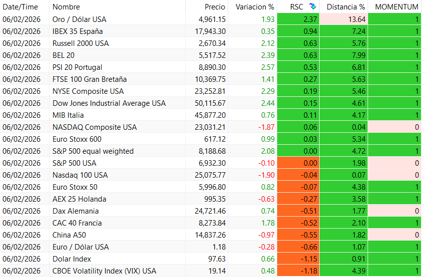426x280 pixels.
Task: Sort by the Date/Time column header
Action: pyautogui.click(x=20, y=7)
